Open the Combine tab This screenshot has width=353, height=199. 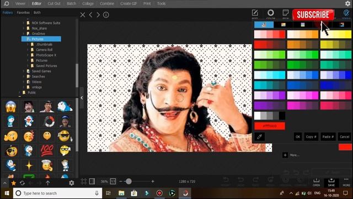coord(107,4)
